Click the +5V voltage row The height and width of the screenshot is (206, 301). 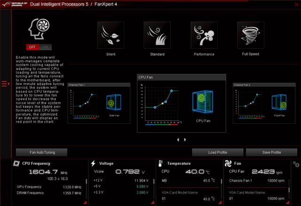tap(121, 186)
